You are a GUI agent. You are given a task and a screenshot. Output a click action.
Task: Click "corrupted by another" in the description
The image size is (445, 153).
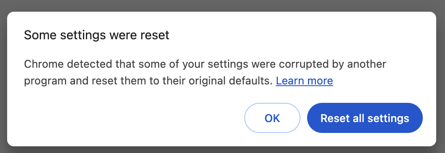[332, 64]
